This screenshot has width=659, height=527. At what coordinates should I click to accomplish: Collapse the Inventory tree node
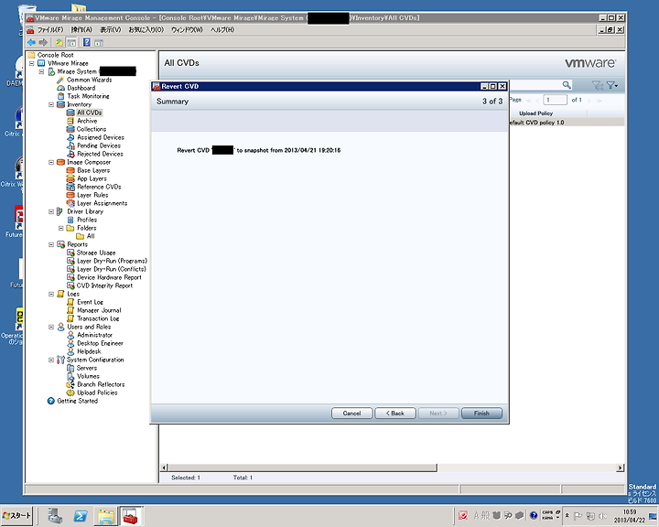click(x=51, y=104)
